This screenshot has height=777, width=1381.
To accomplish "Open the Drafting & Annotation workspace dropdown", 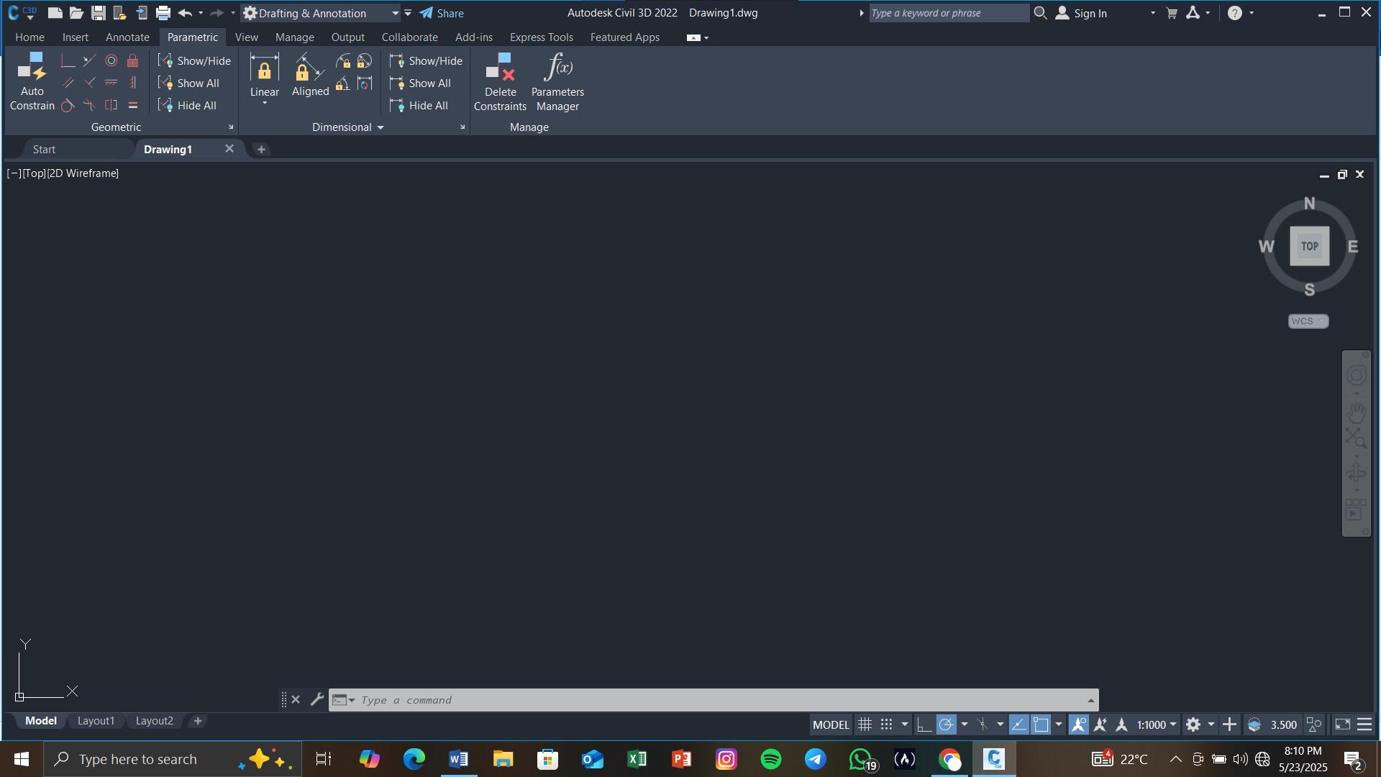I will pyautogui.click(x=395, y=13).
